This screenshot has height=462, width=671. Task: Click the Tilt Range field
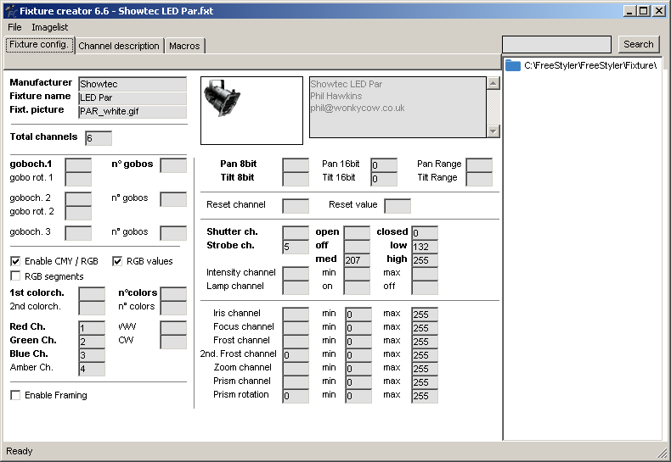click(479, 179)
